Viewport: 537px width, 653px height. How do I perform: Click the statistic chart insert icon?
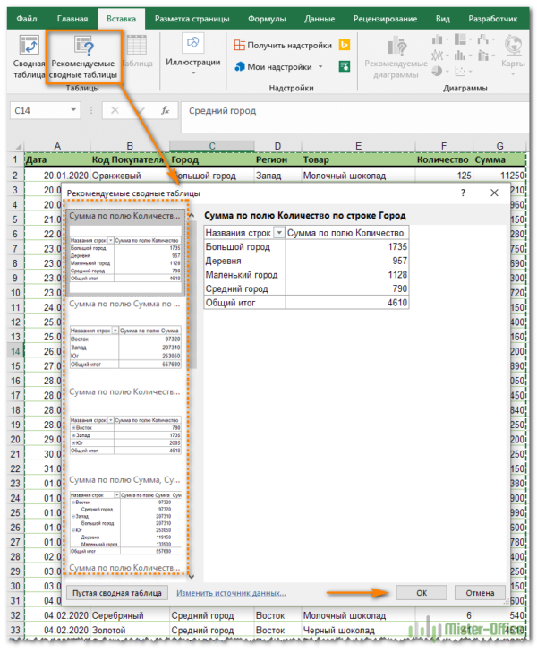coord(460,56)
